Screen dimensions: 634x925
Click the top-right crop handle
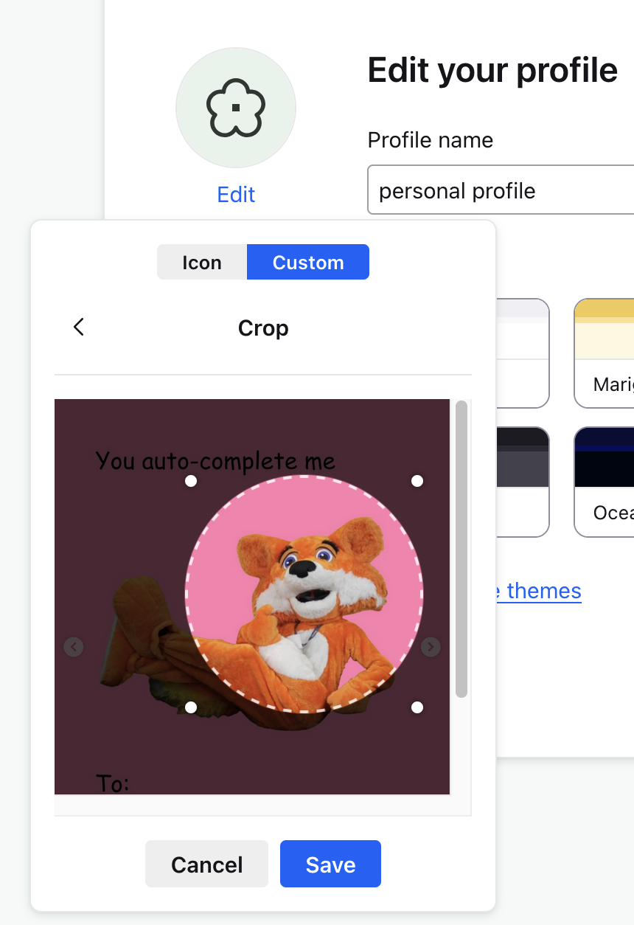[417, 481]
